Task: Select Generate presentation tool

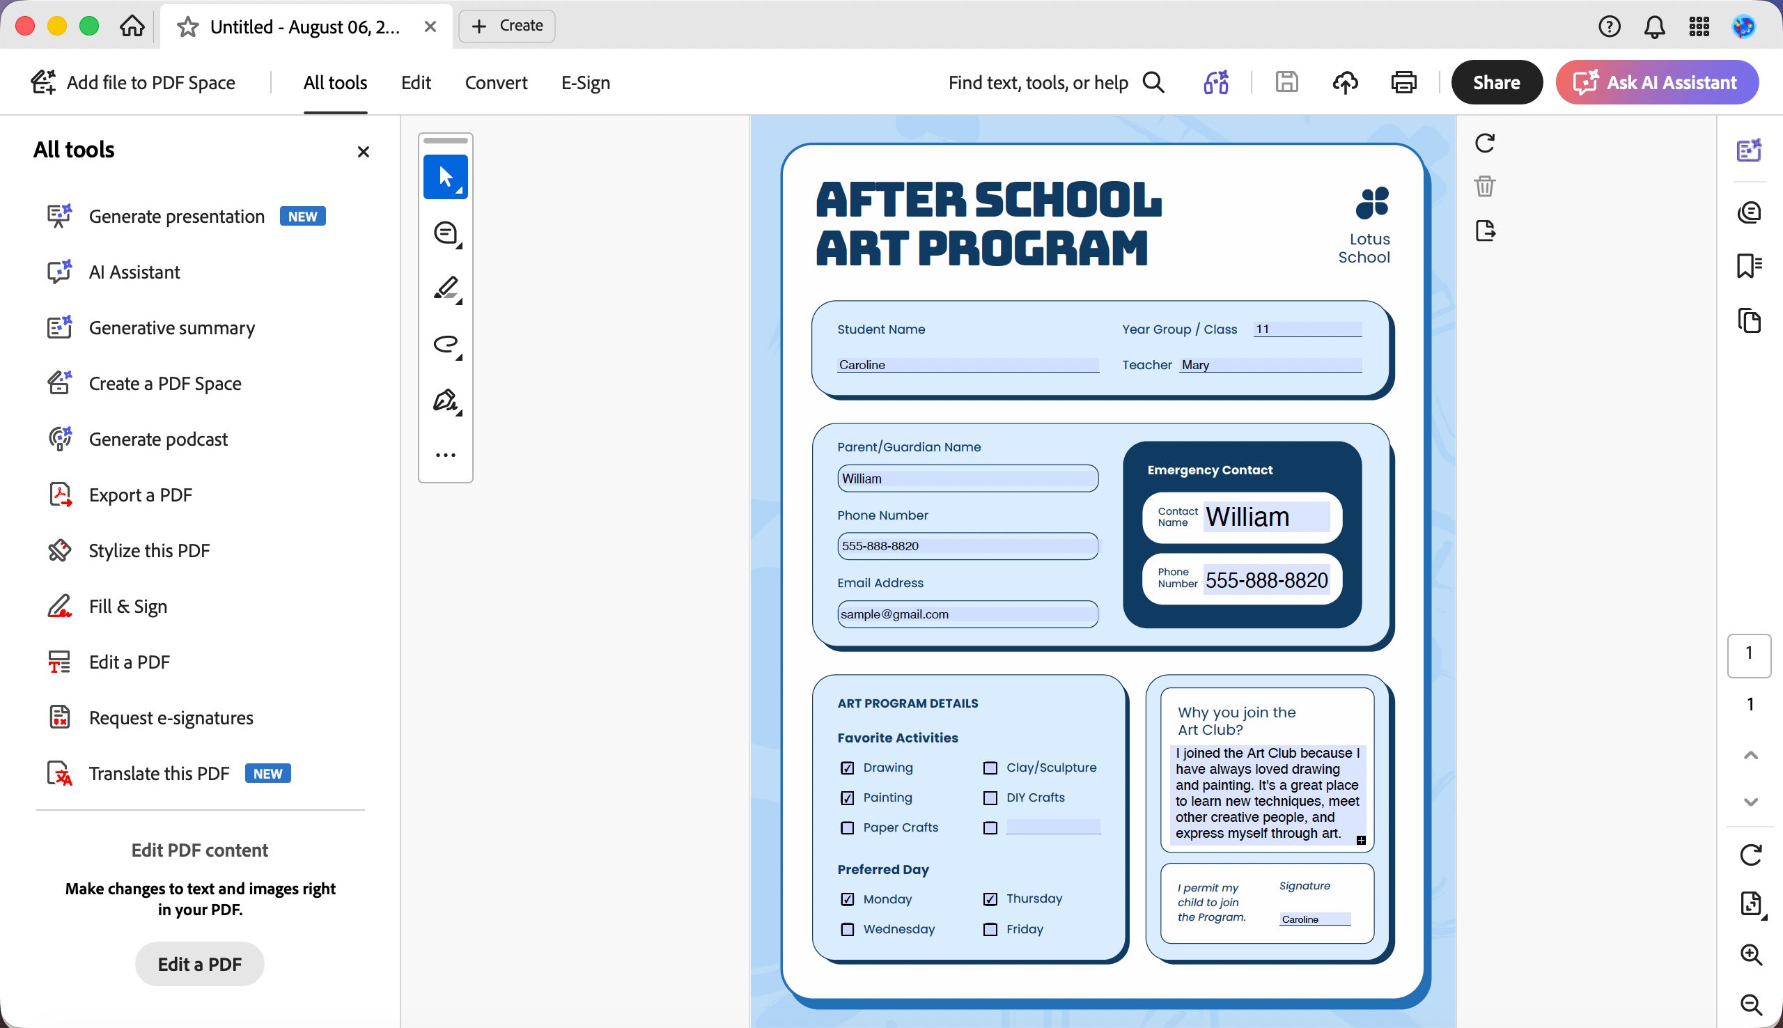Action: tap(187, 216)
